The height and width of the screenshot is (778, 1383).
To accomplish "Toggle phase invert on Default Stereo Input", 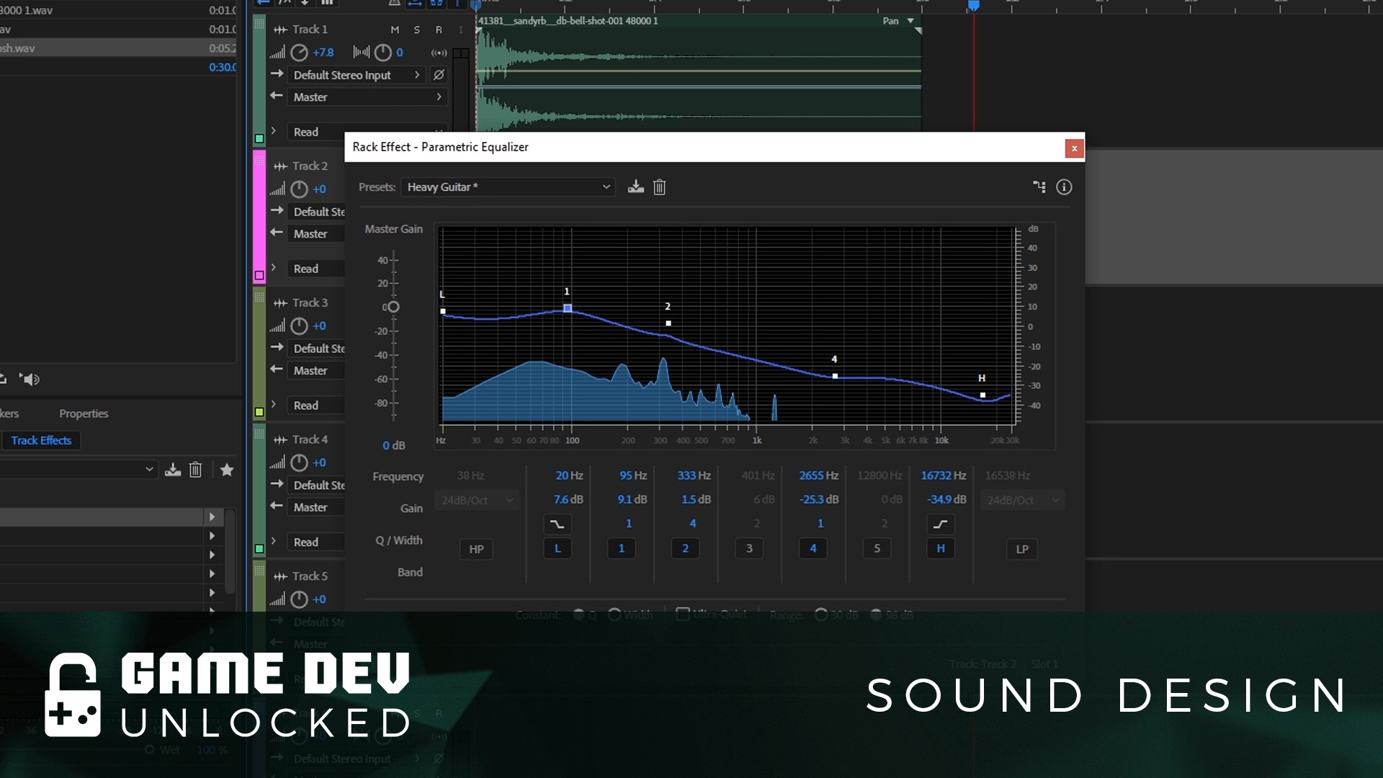I will (439, 75).
